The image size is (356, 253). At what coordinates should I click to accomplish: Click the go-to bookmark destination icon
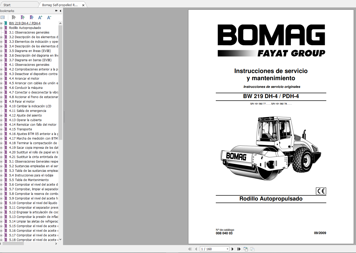coord(32,17)
